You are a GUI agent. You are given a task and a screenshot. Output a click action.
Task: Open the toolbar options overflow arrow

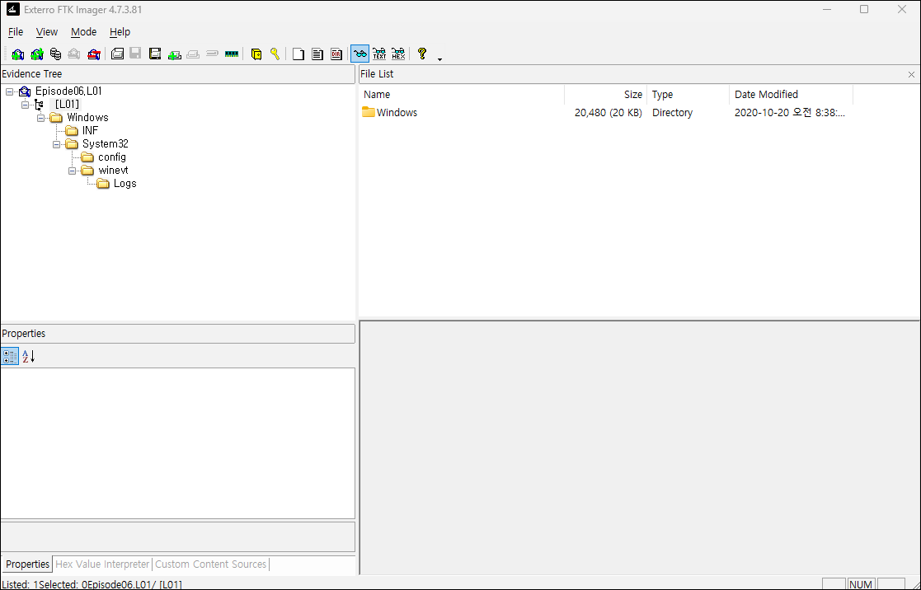coord(439,59)
